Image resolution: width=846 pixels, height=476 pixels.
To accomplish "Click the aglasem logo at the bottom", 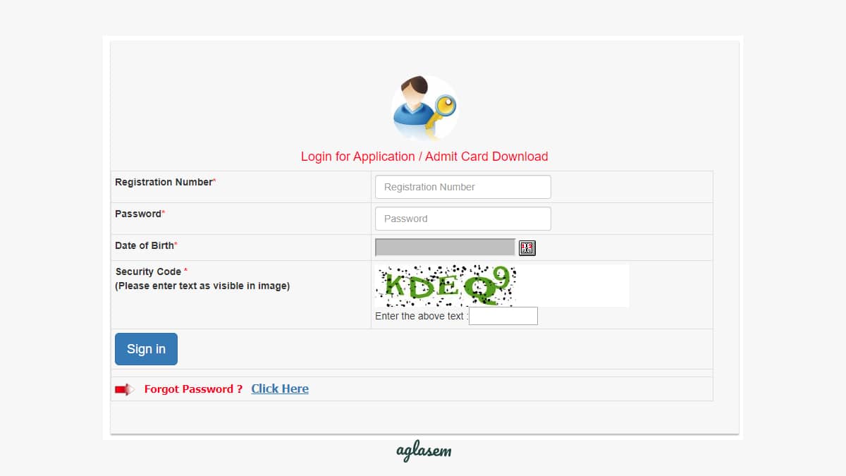I will 423,451.
